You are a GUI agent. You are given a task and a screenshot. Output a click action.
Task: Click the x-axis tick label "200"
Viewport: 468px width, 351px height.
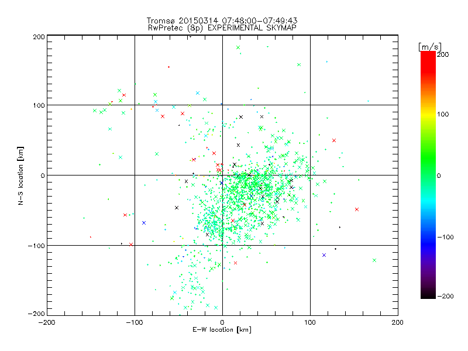(398, 322)
